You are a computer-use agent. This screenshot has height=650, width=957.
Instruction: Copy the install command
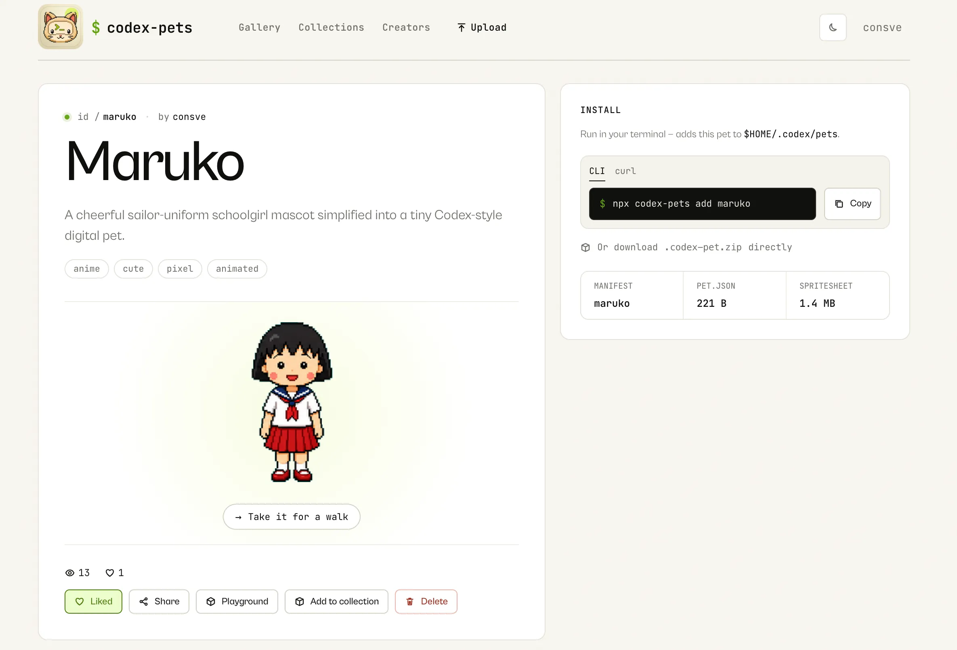coord(852,204)
